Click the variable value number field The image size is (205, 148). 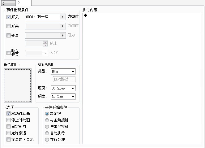point(34,44)
